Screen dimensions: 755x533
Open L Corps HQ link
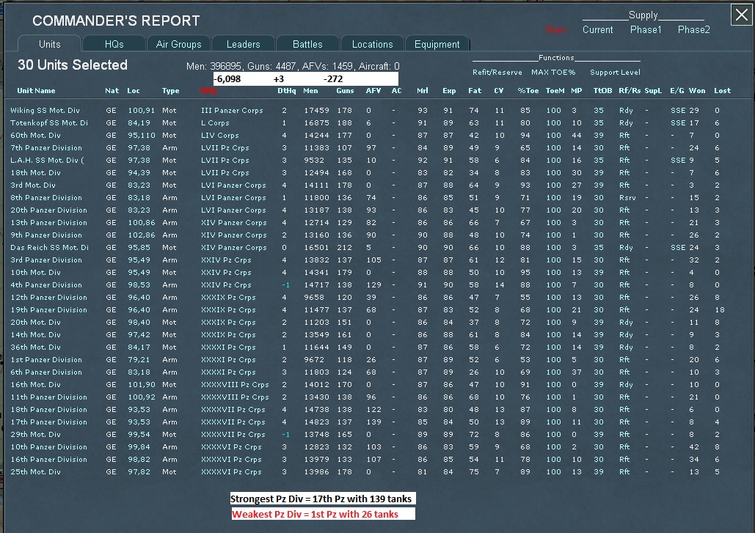[215, 122]
